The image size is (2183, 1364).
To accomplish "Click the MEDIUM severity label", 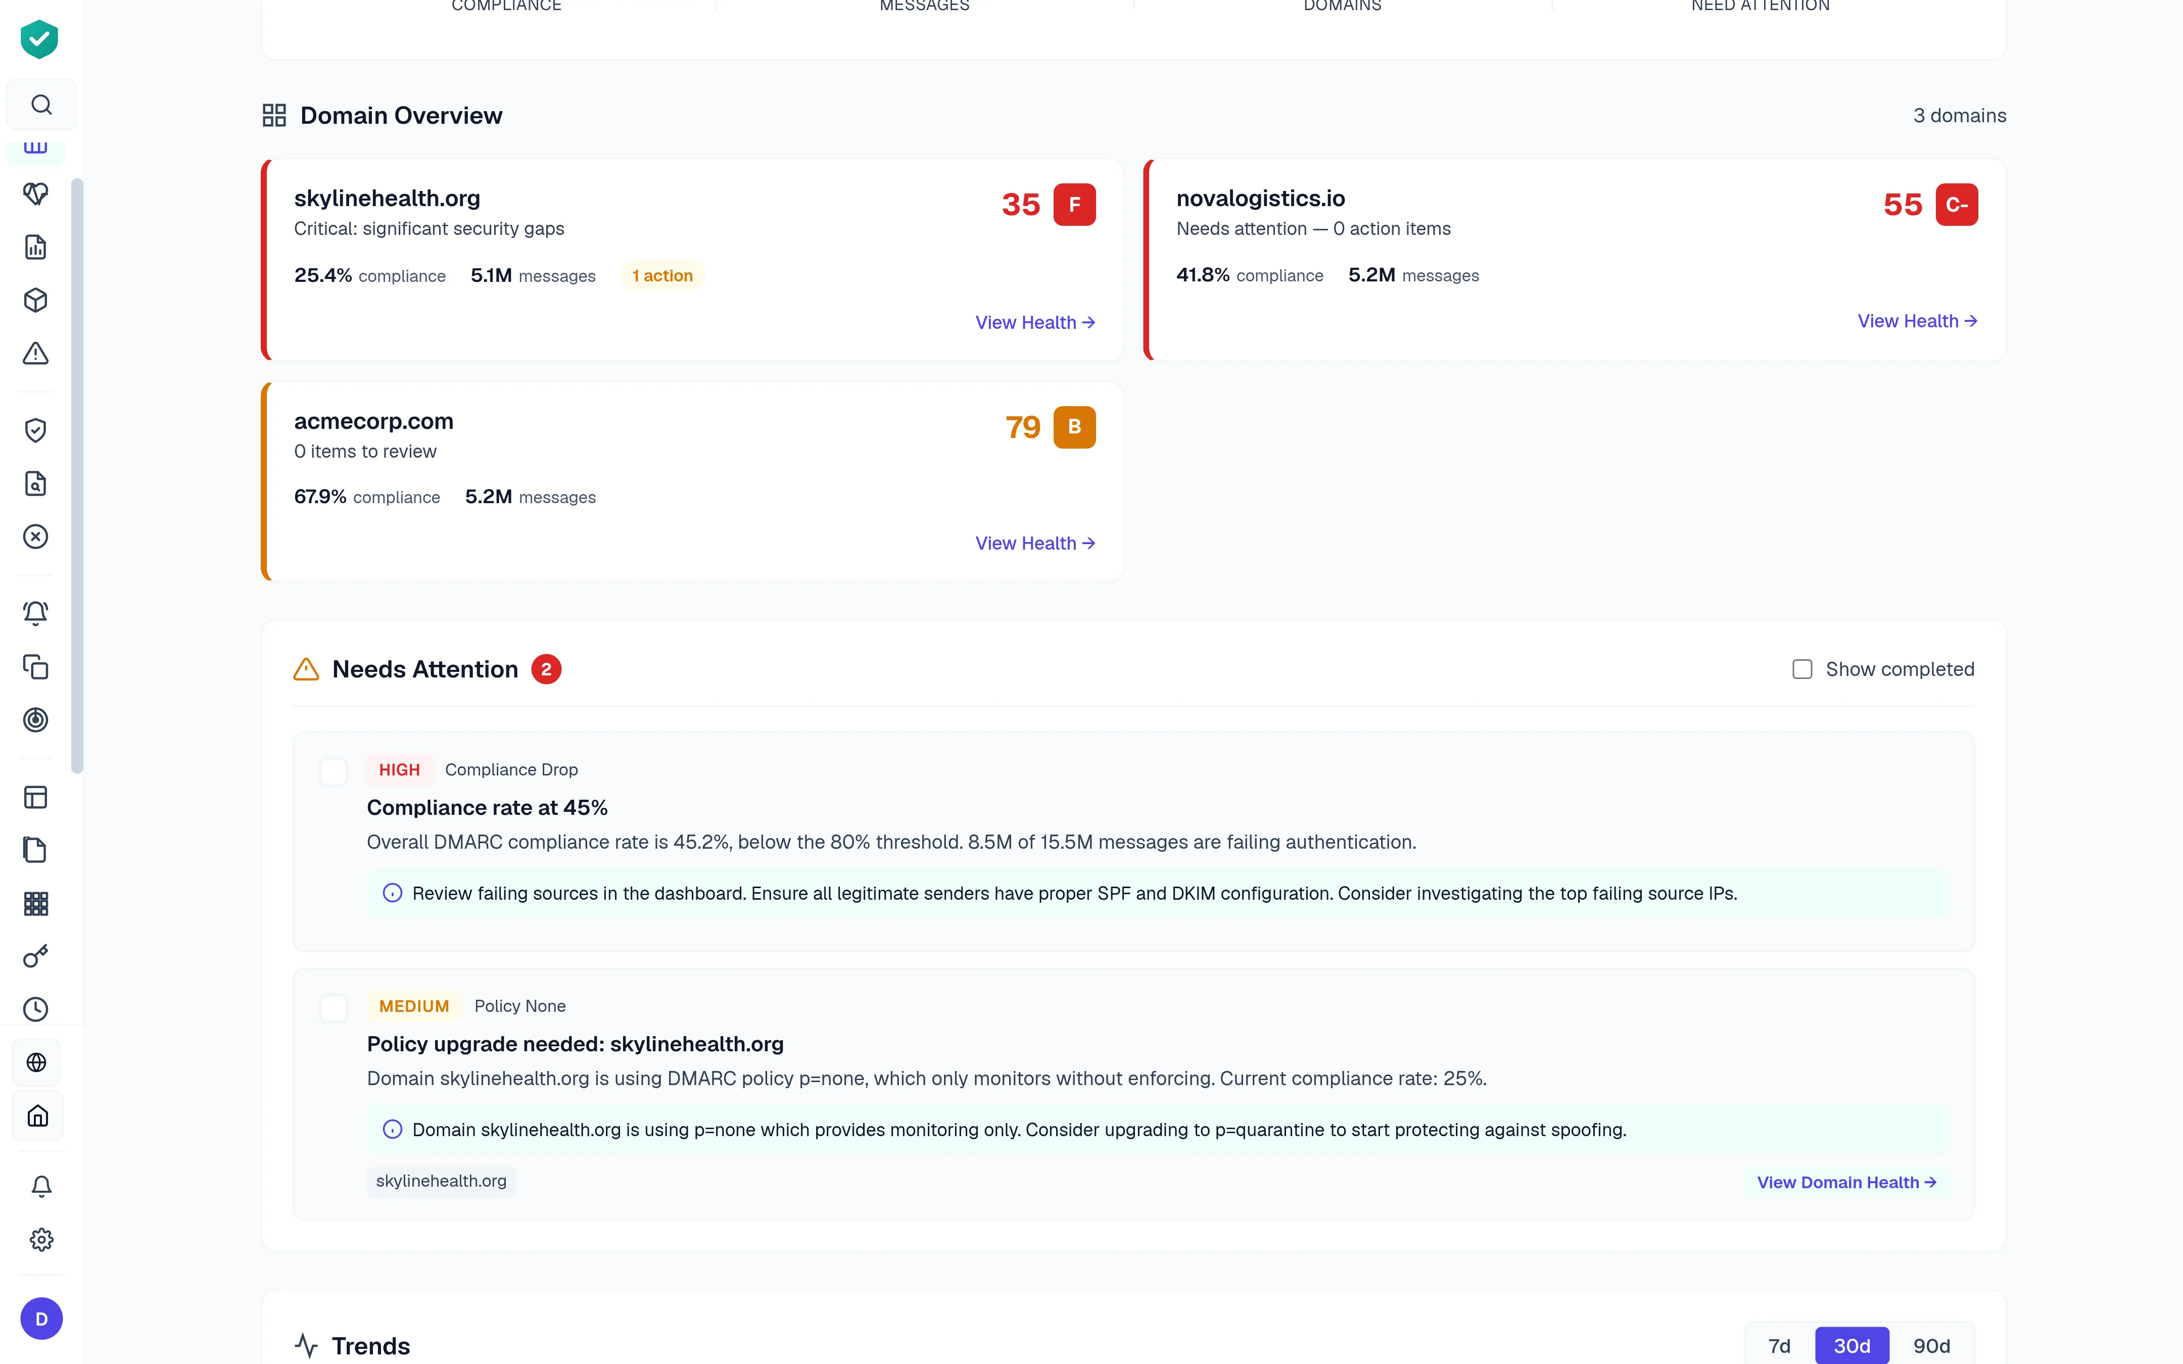I will (x=414, y=1006).
